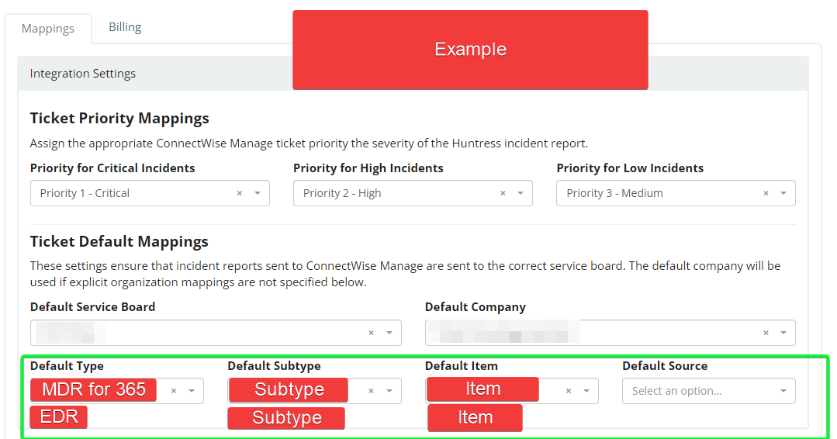837x439 pixels.
Task: Open the Default Company dropdown arrow
Action: tap(783, 332)
